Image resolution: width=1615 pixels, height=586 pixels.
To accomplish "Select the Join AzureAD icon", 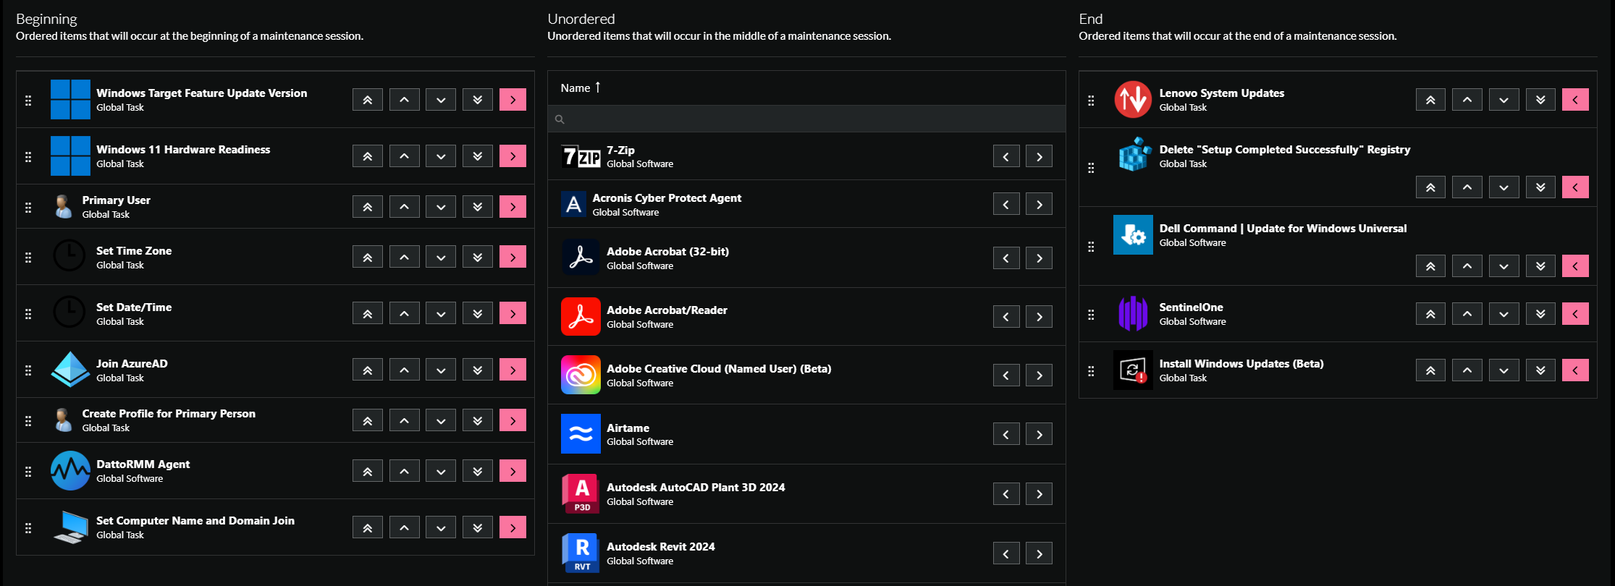I will tap(70, 370).
